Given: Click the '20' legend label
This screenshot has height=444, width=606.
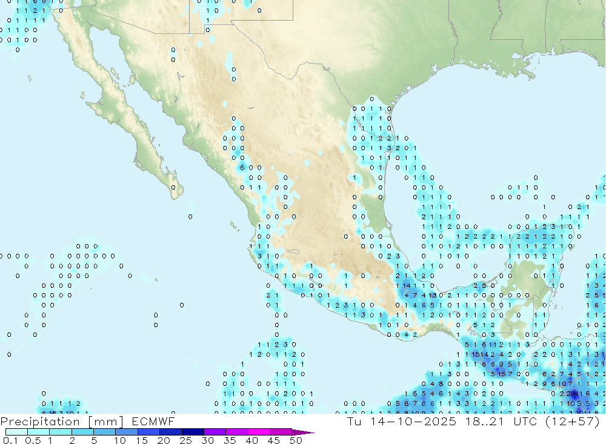Looking at the screenshot, I should [x=164, y=440].
